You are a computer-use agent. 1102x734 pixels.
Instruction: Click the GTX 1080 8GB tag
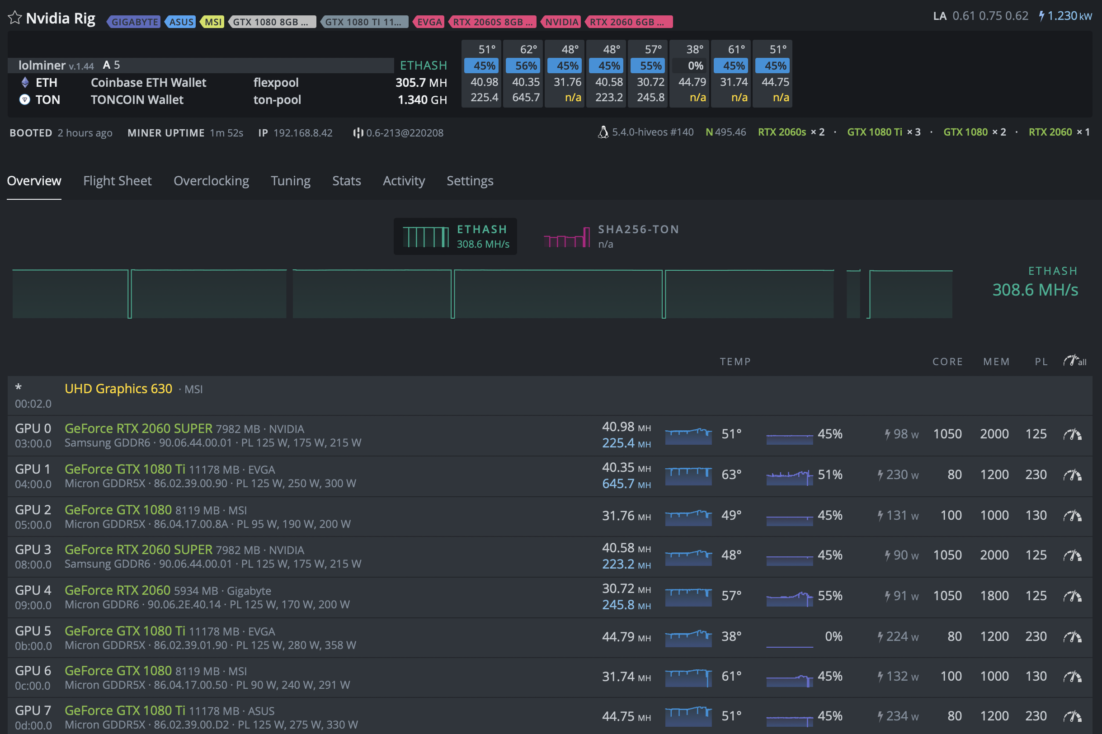click(272, 22)
